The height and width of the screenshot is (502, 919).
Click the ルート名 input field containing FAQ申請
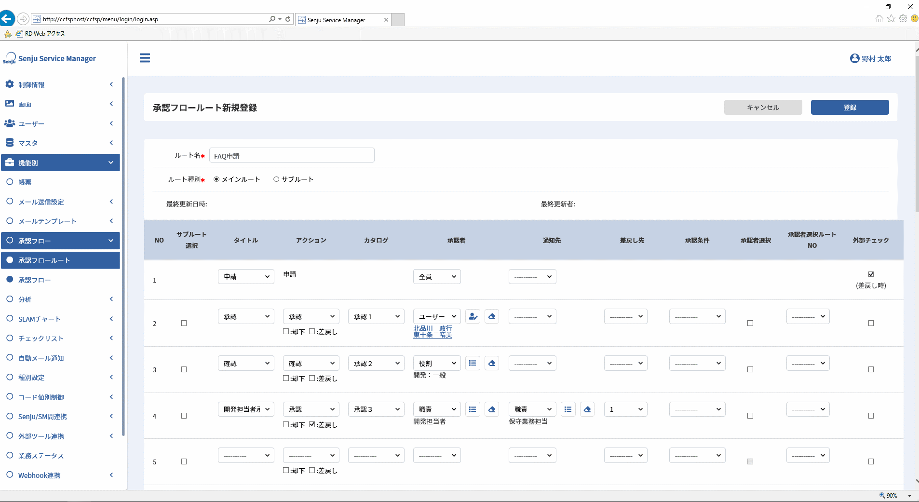pyautogui.click(x=292, y=155)
